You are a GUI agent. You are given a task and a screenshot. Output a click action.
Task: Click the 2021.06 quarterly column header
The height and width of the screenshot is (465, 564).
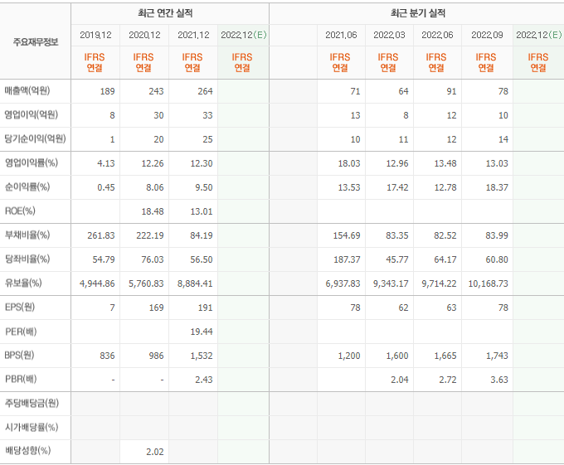point(341,35)
